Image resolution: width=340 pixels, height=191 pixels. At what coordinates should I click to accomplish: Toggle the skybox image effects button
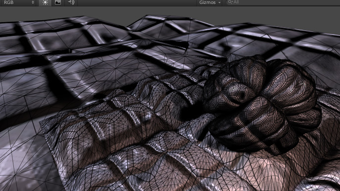pyautogui.click(x=58, y=2)
